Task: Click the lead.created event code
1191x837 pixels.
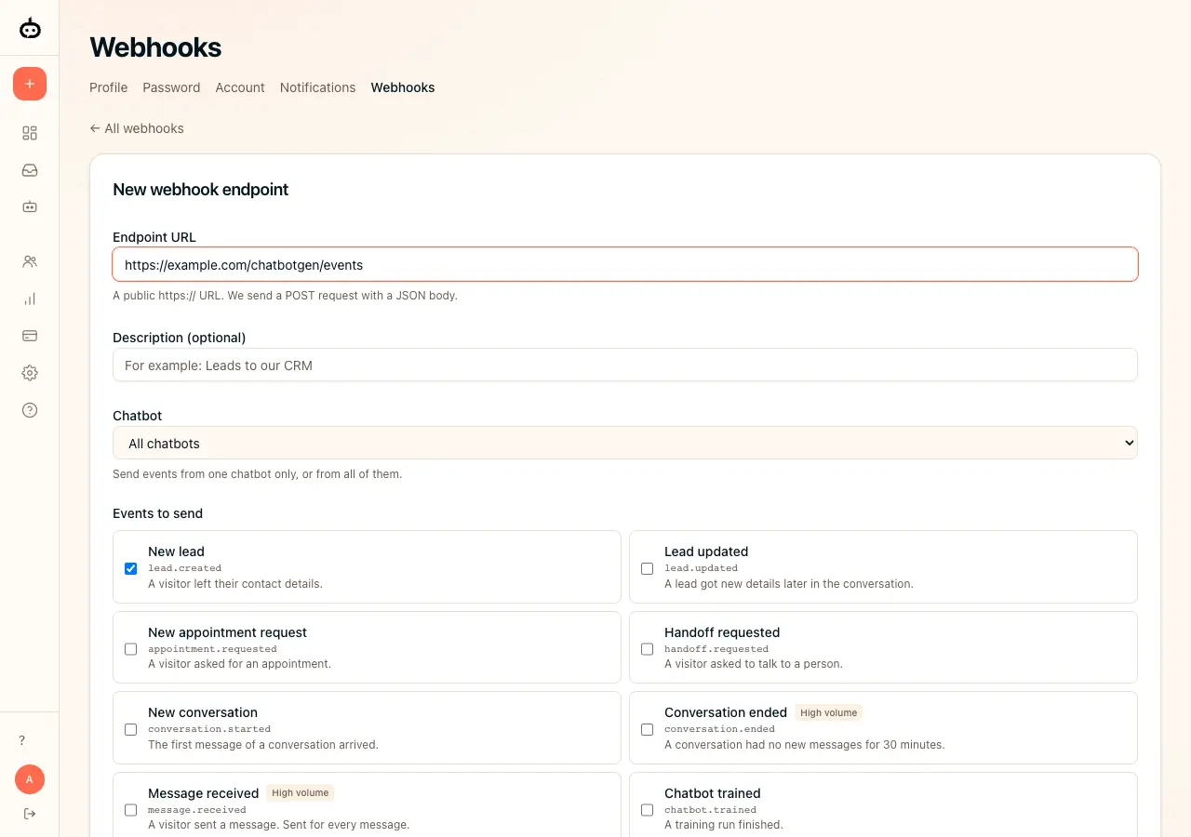Action: click(184, 568)
